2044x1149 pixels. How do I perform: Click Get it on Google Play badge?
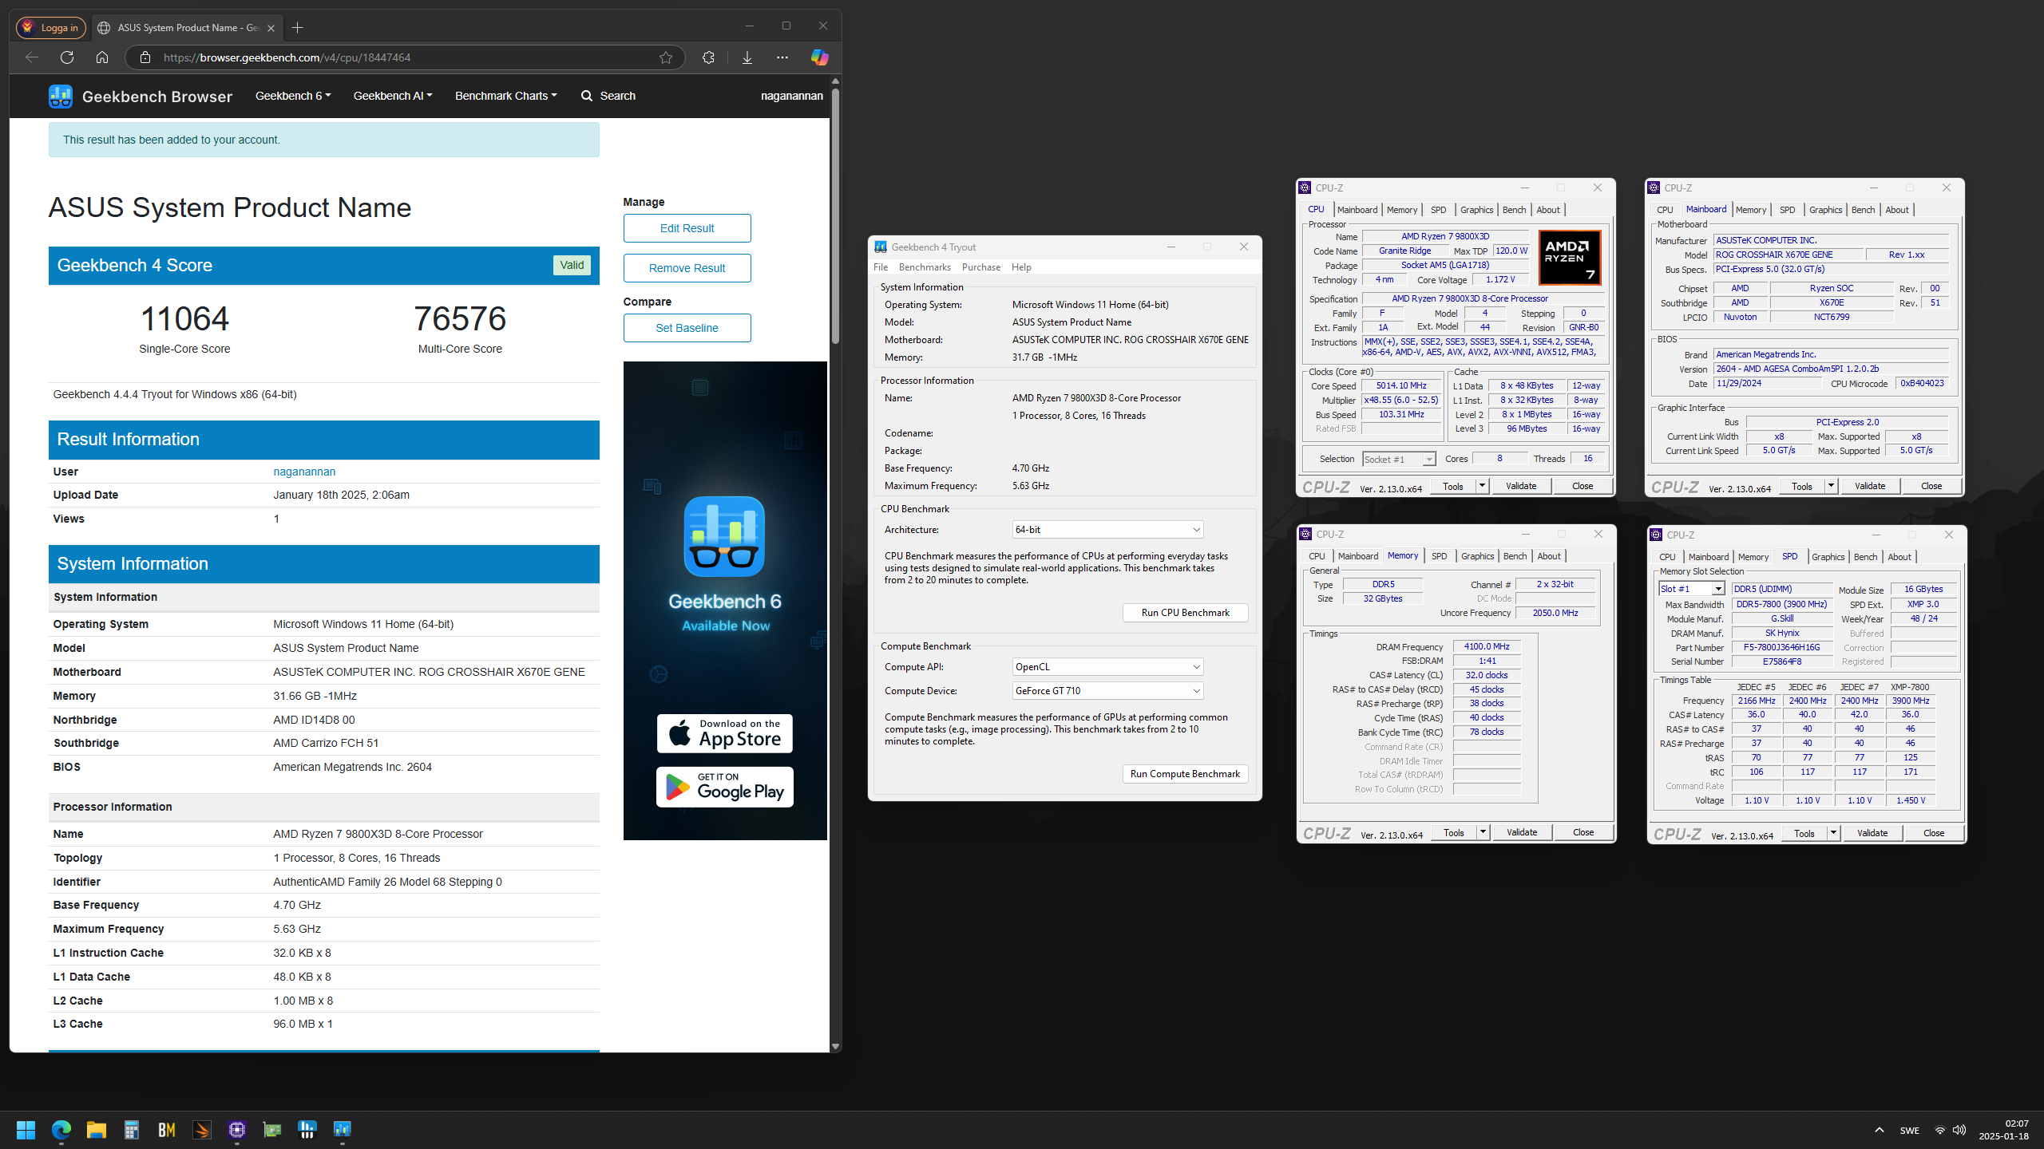724,788
